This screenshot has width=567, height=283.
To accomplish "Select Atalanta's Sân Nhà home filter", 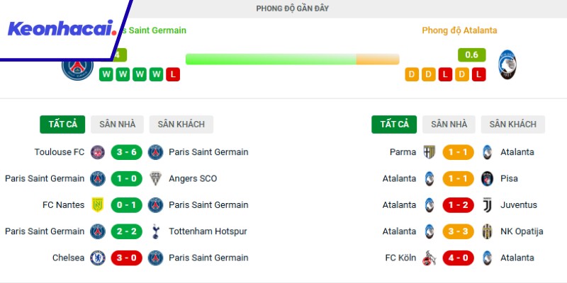I will pos(449,125).
